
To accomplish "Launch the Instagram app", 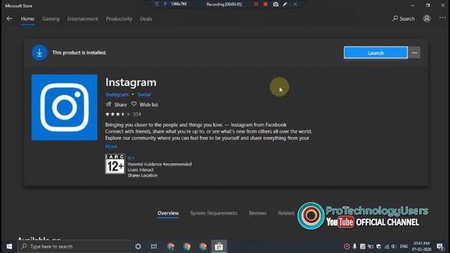I will [375, 53].
